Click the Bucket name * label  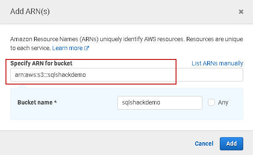[37, 102]
